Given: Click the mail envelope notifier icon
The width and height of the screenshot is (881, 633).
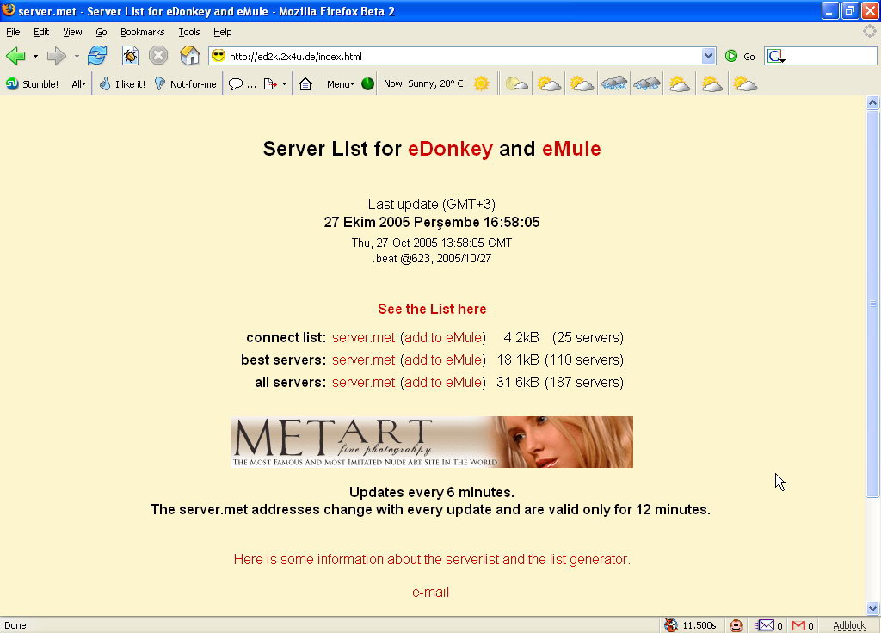Looking at the screenshot, I should tap(765, 625).
